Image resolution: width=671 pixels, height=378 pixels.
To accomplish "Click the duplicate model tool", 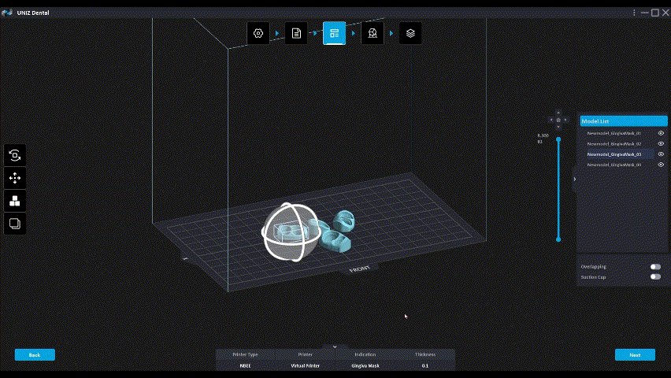I will (x=15, y=224).
